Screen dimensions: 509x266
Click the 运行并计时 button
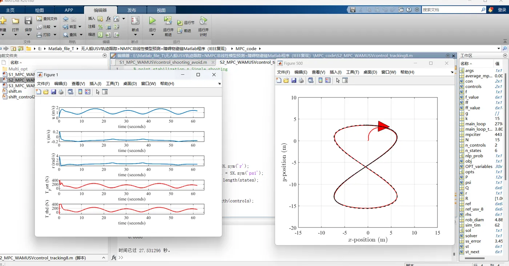[203, 26]
